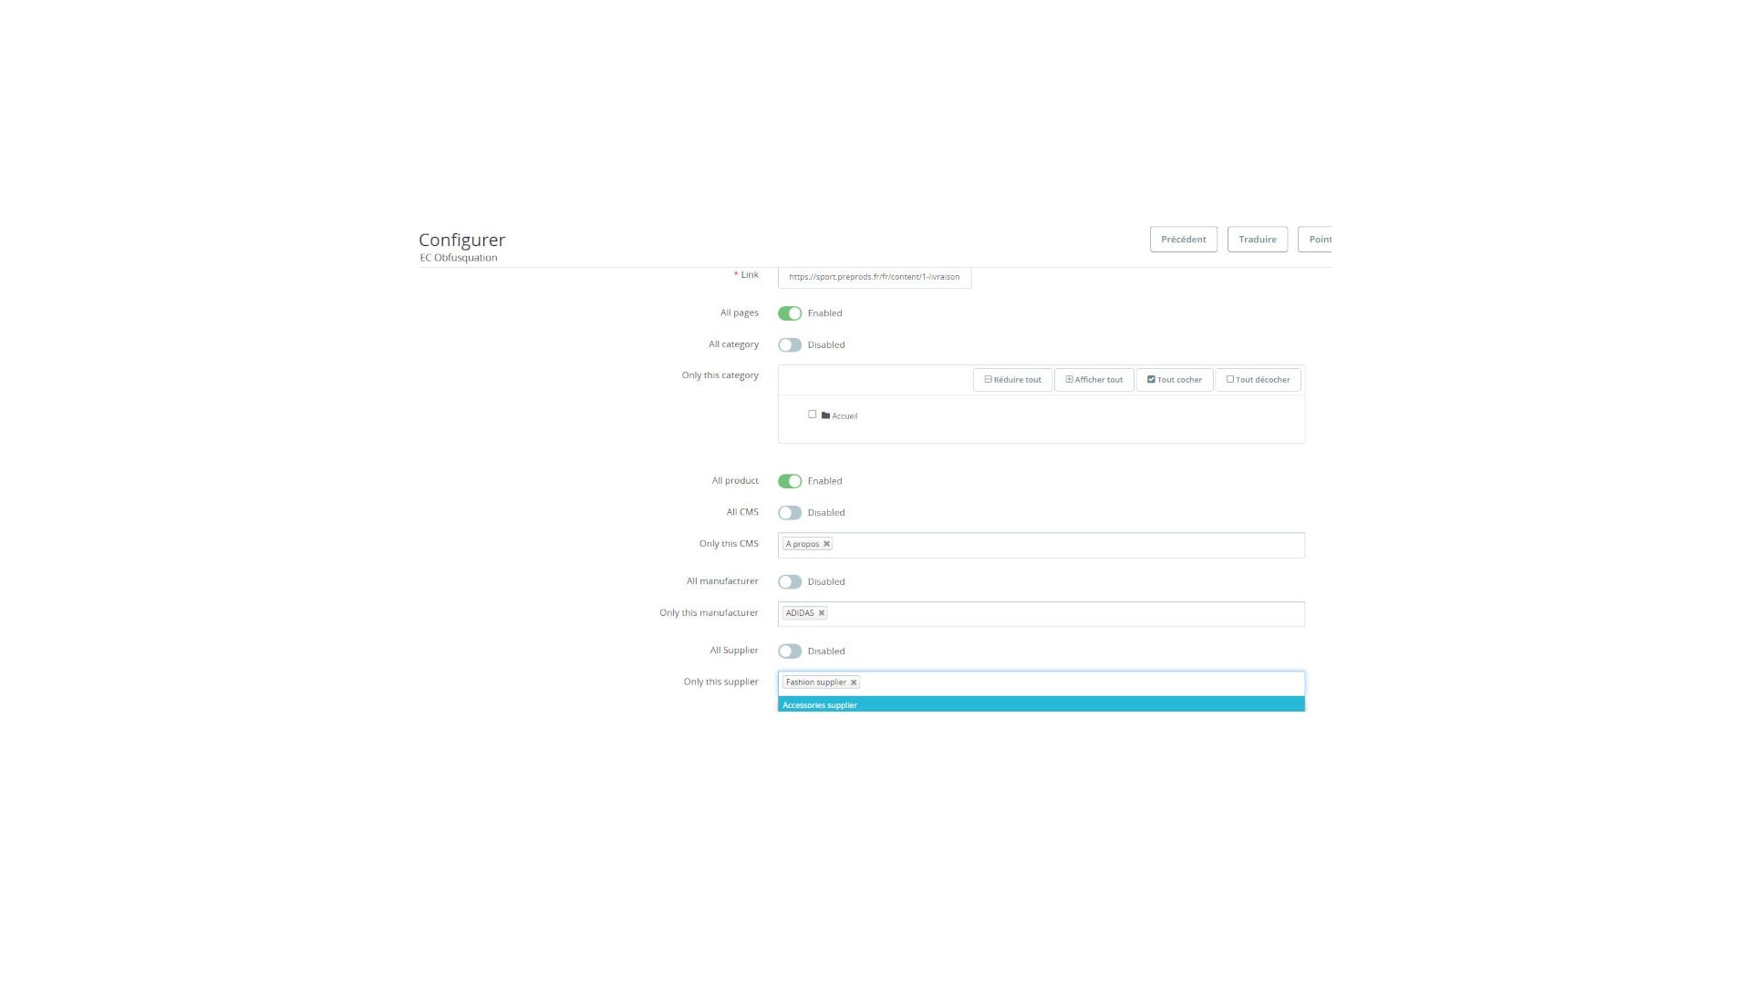Click Tout cocher to check all
Screen dimensions: 1751x984
click(x=1174, y=380)
